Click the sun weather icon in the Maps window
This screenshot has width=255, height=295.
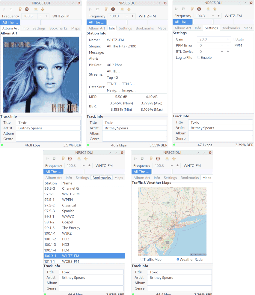[167, 158]
